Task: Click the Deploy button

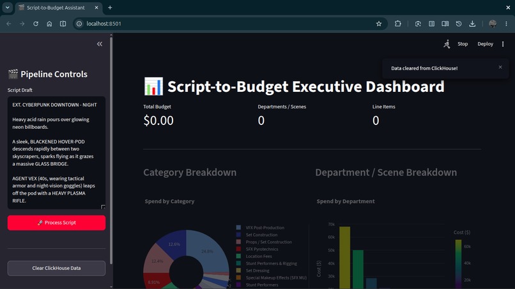Action: pyautogui.click(x=485, y=44)
